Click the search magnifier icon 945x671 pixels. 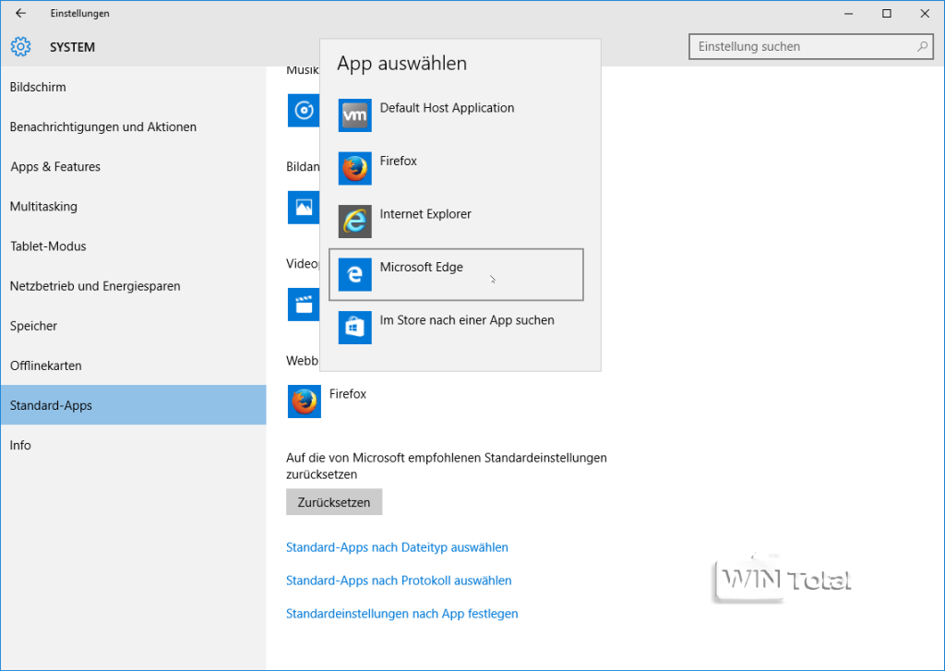922,46
